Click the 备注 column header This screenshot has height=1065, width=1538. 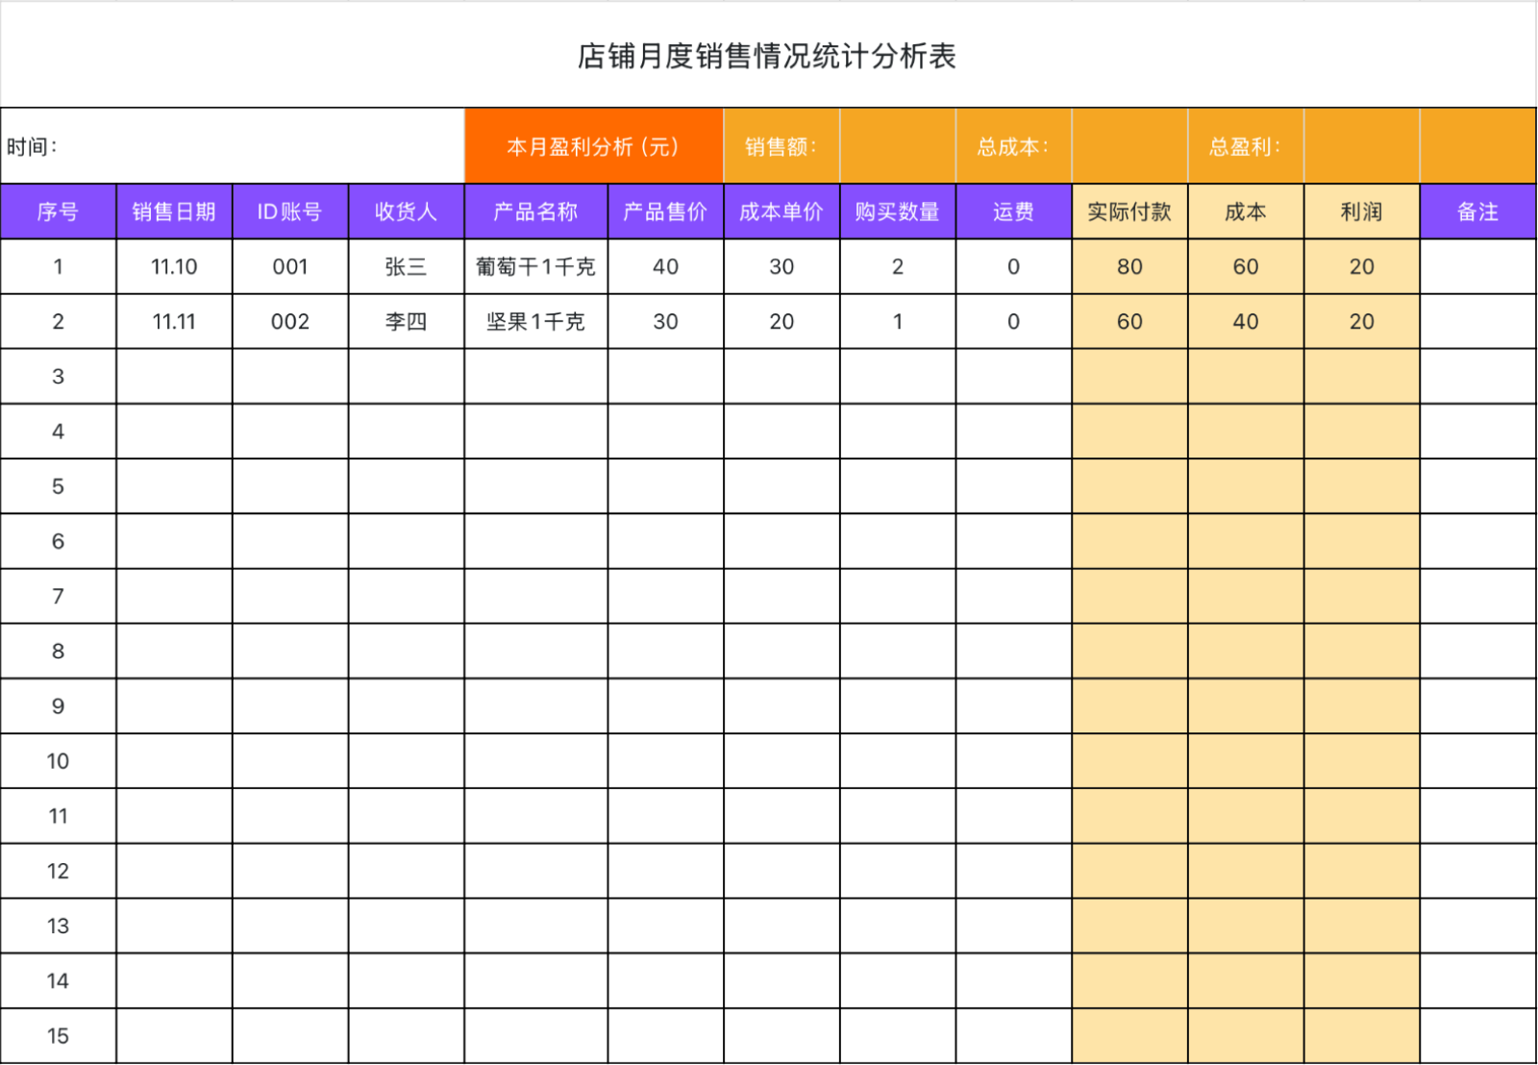(x=1477, y=212)
